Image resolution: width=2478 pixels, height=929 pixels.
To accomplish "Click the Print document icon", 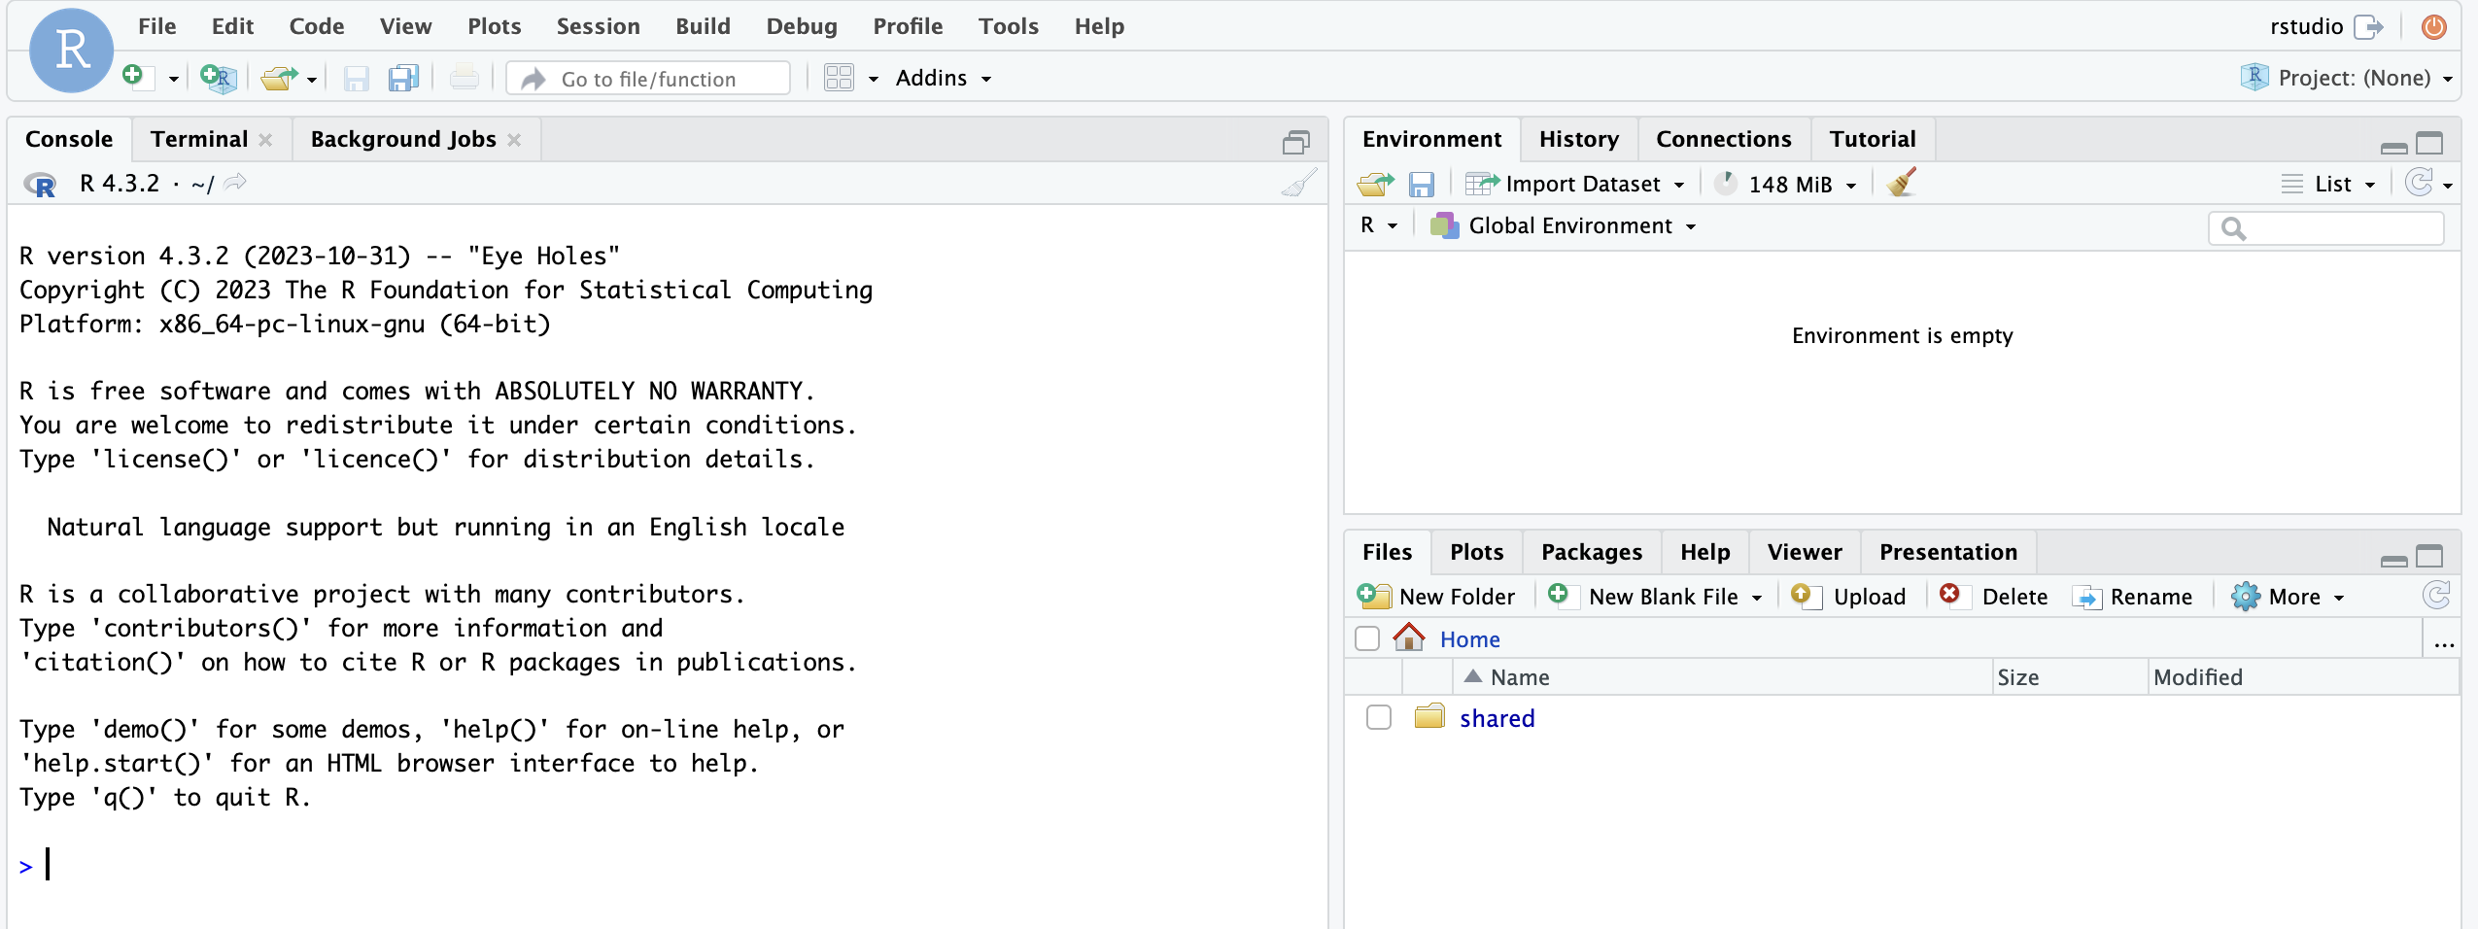I will point(465,78).
